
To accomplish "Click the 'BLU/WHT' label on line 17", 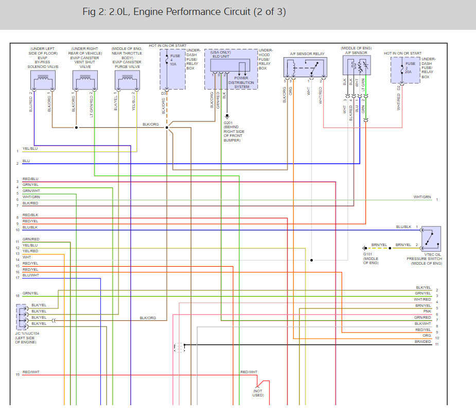I will (31, 275).
